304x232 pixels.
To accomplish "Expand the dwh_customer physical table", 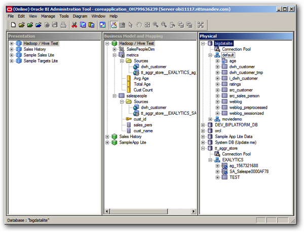I will pyautogui.click(x=217, y=67).
